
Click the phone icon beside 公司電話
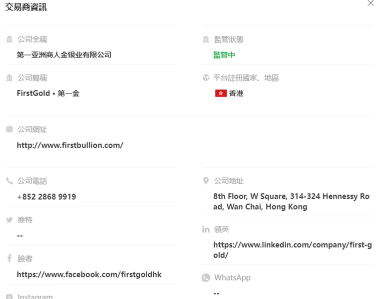tap(10, 181)
